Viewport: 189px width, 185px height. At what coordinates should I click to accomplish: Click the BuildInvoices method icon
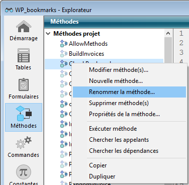click(x=64, y=54)
